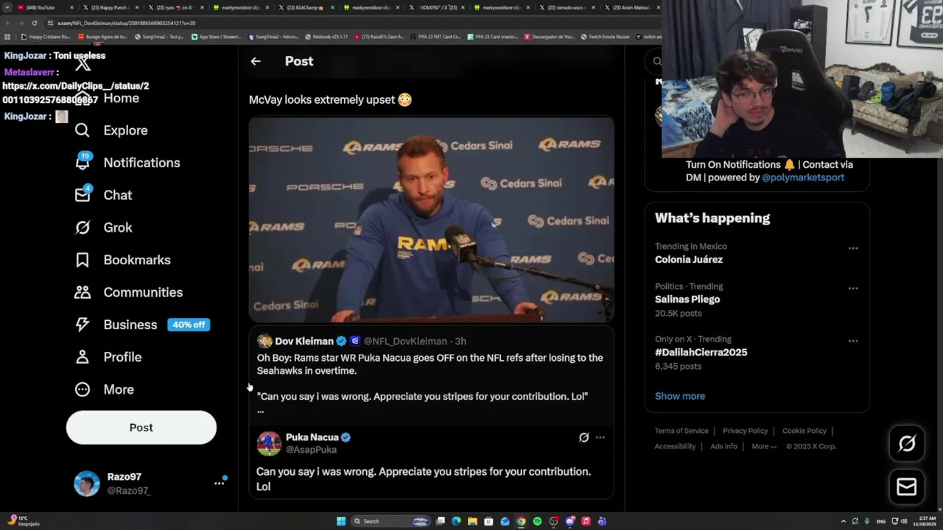Click Puka Nacua's profile avatar
Image resolution: width=943 pixels, height=530 pixels.
[269, 444]
